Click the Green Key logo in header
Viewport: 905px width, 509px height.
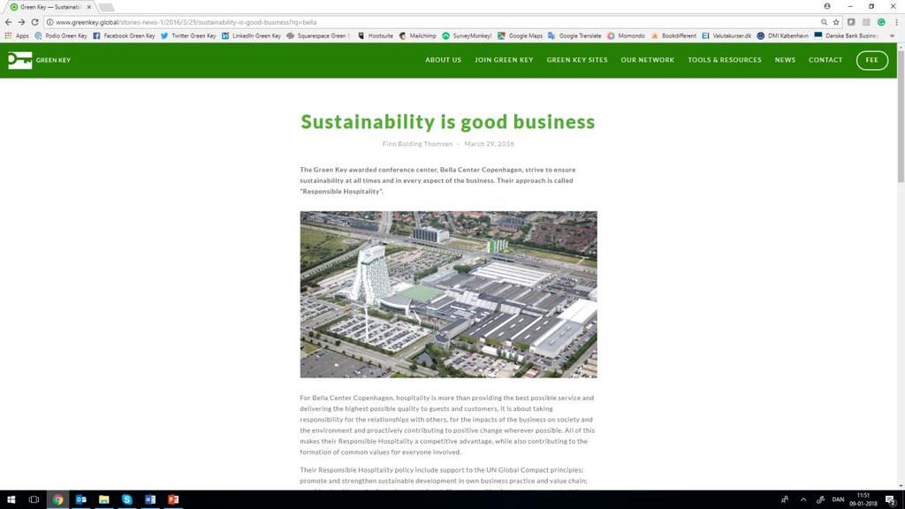(39, 60)
